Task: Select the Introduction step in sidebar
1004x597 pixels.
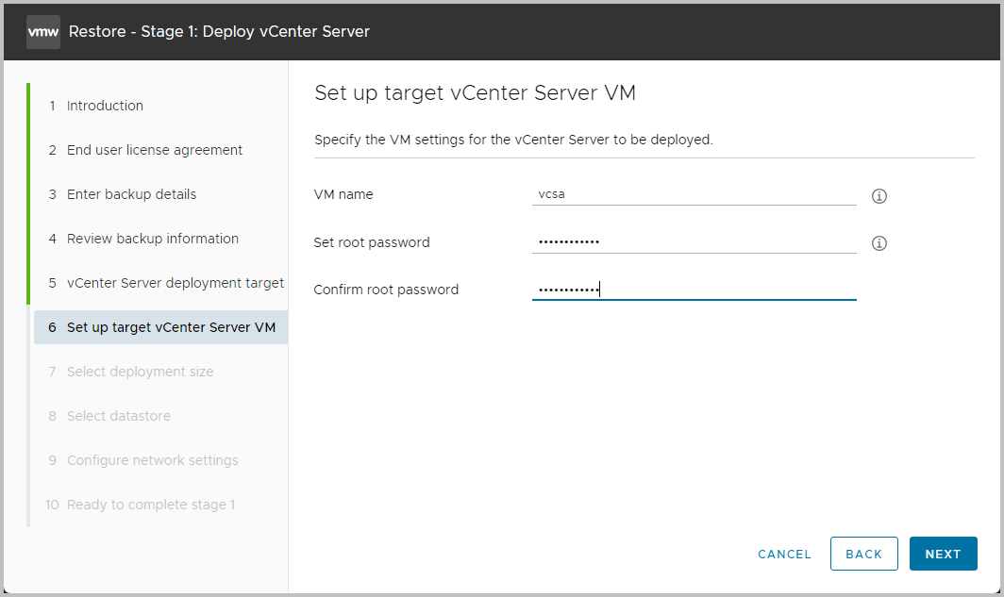Action: [x=105, y=105]
